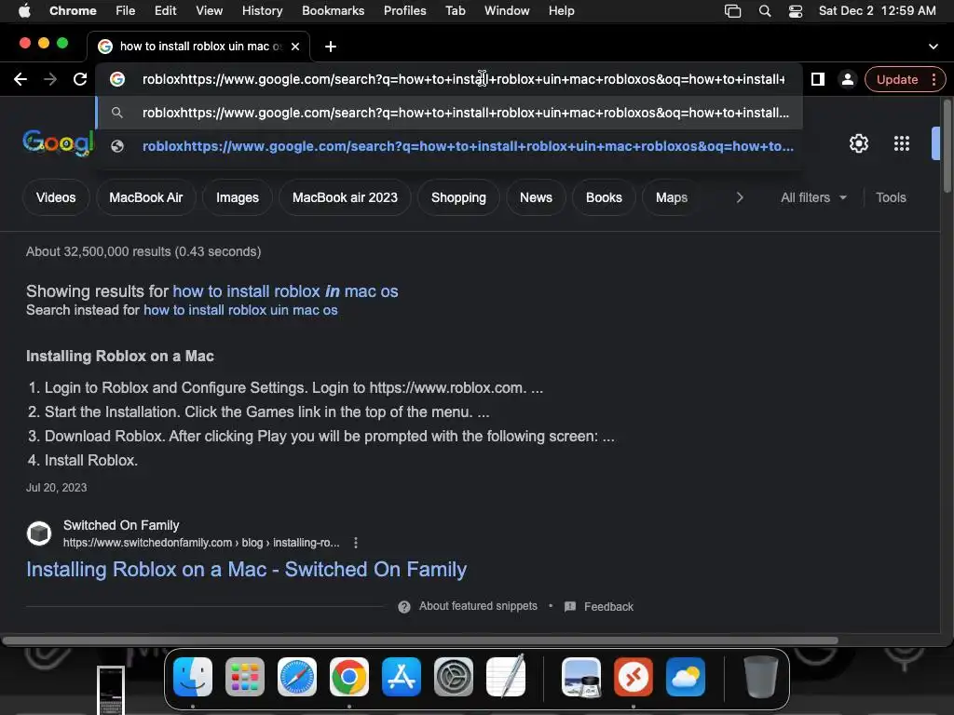
Task: Open Google quick settings gear
Action: [x=858, y=143]
